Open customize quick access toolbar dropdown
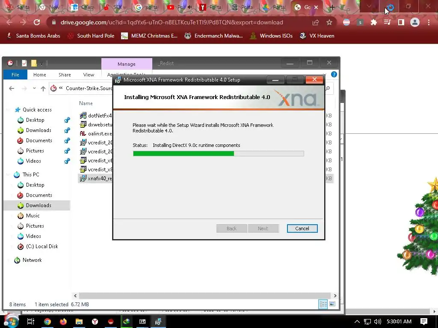Viewport: 438px width, 328px height. [x=41, y=64]
